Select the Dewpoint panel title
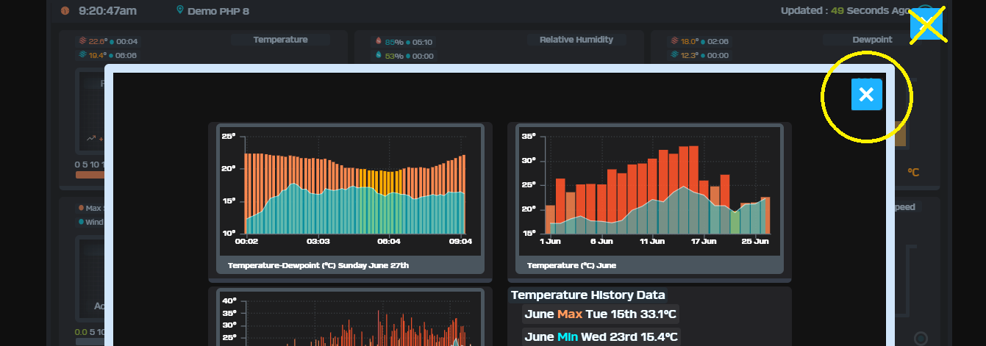Screen dimensions: 986x346 [x=873, y=40]
